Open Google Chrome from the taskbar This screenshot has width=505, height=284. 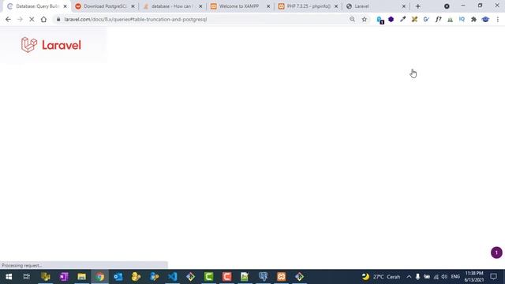(100, 277)
